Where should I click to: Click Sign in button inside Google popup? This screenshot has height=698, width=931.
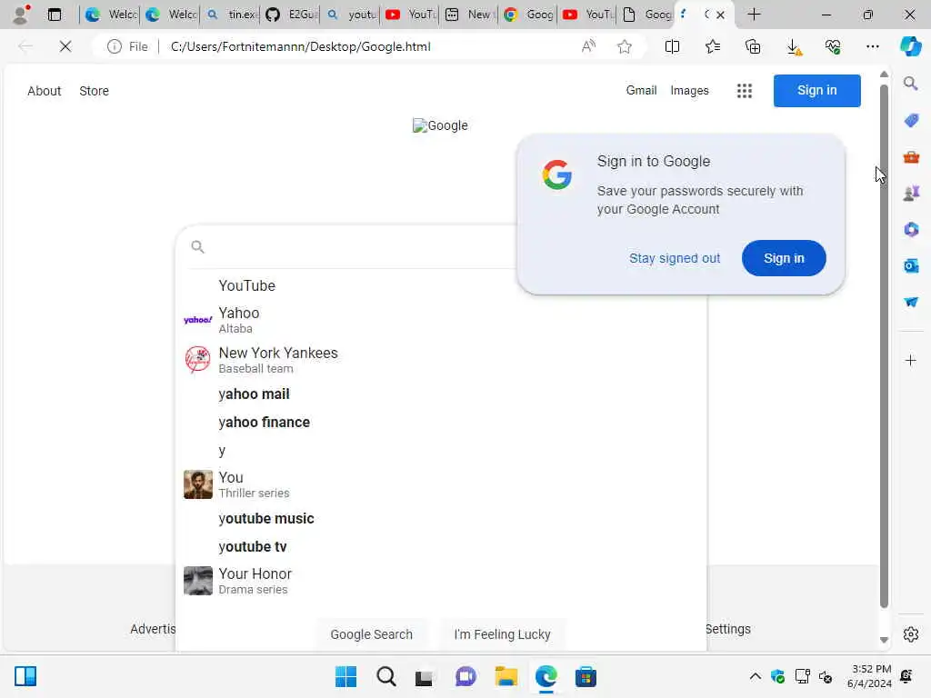pos(784,258)
